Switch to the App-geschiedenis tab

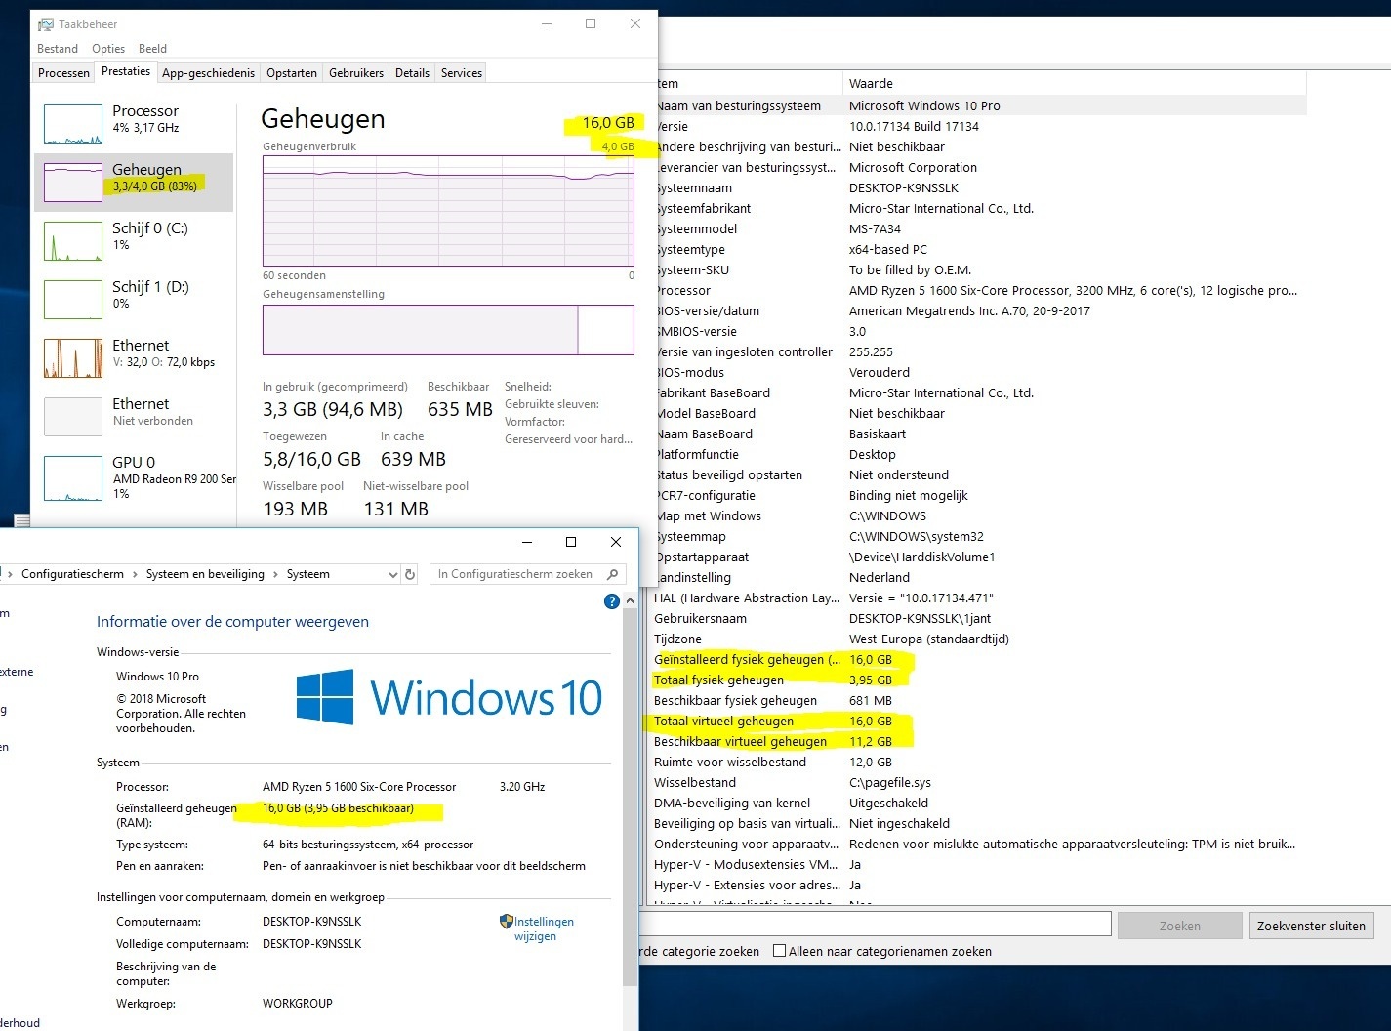pos(208,73)
